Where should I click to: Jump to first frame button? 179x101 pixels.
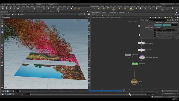coord(3,91)
